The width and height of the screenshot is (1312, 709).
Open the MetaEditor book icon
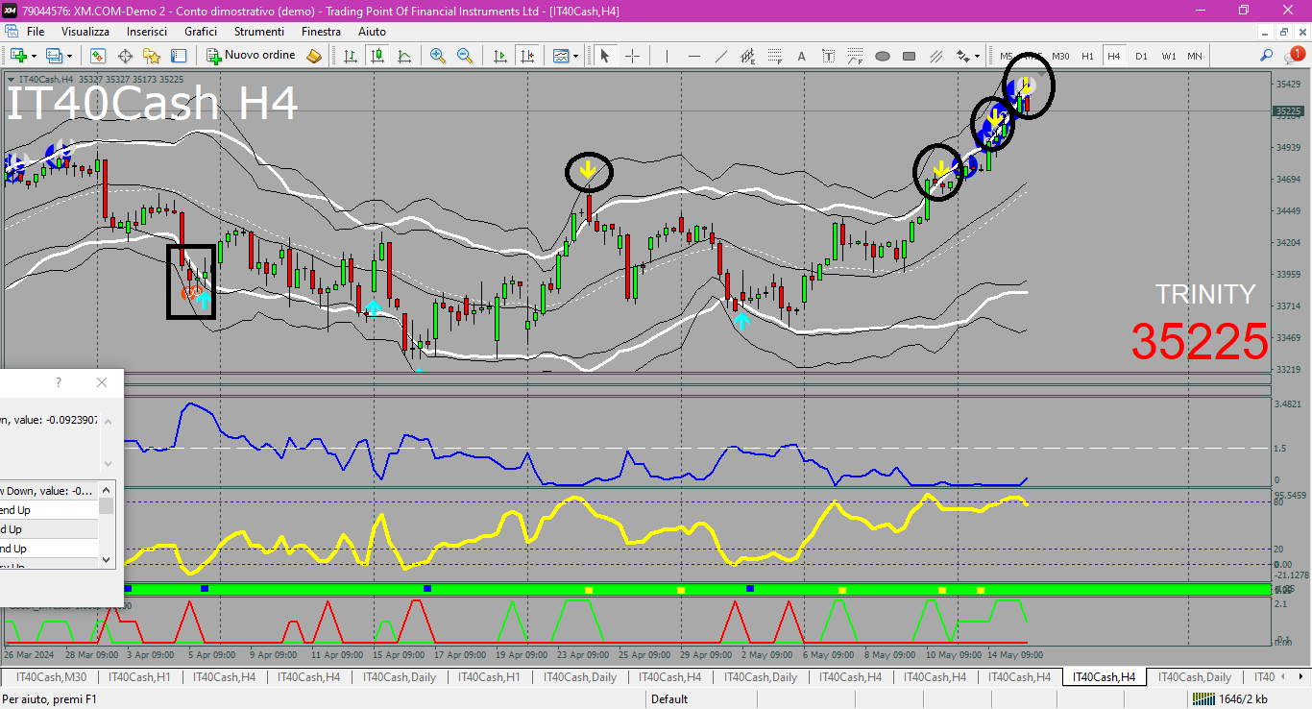pos(314,56)
